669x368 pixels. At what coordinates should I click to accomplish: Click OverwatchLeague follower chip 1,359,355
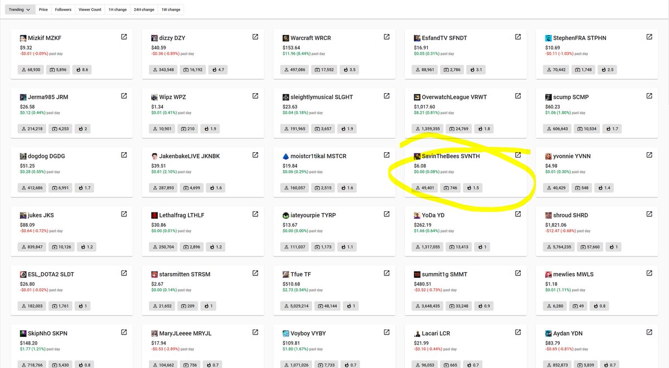click(428, 129)
